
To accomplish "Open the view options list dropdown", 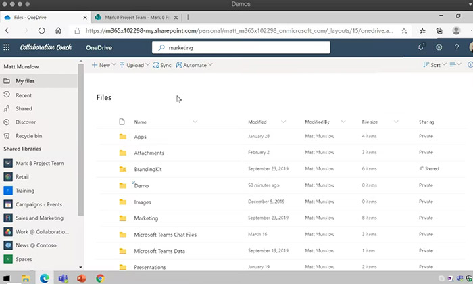I will (x=455, y=64).
